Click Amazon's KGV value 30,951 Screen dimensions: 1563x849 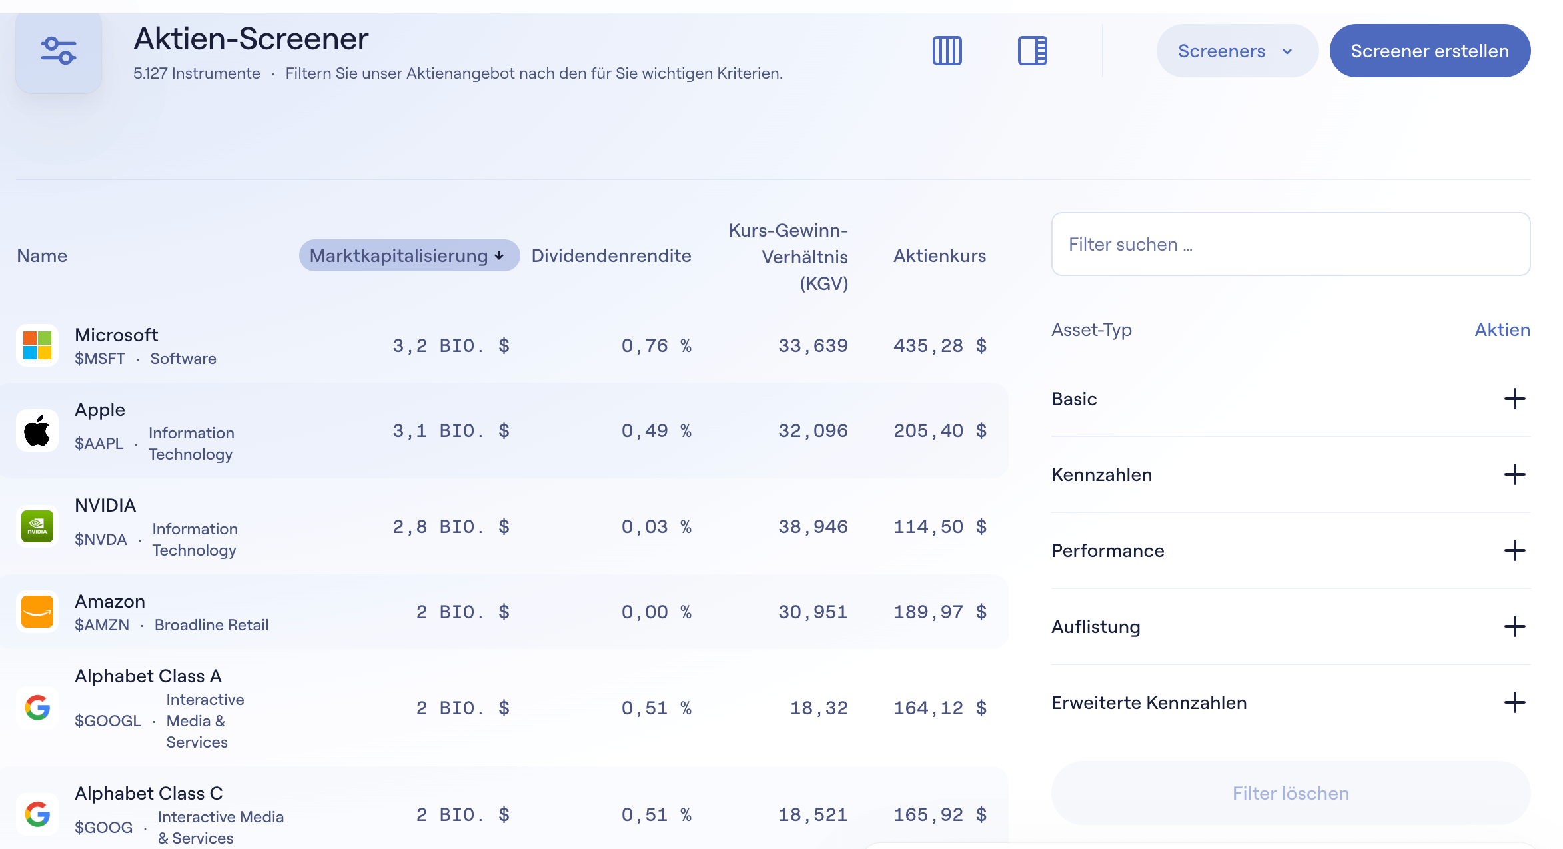pyautogui.click(x=813, y=612)
